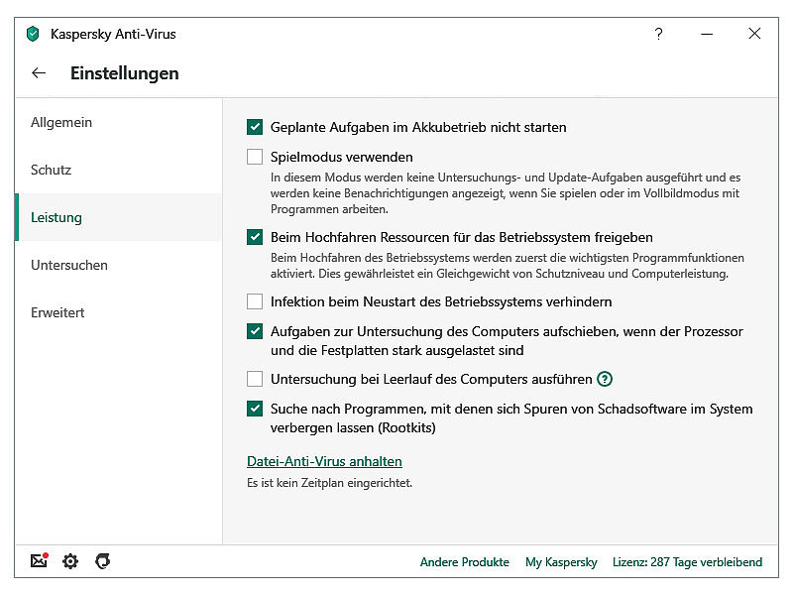The width and height of the screenshot is (793, 595).
Task: Open the Andere Produkte link
Action: [464, 562]
